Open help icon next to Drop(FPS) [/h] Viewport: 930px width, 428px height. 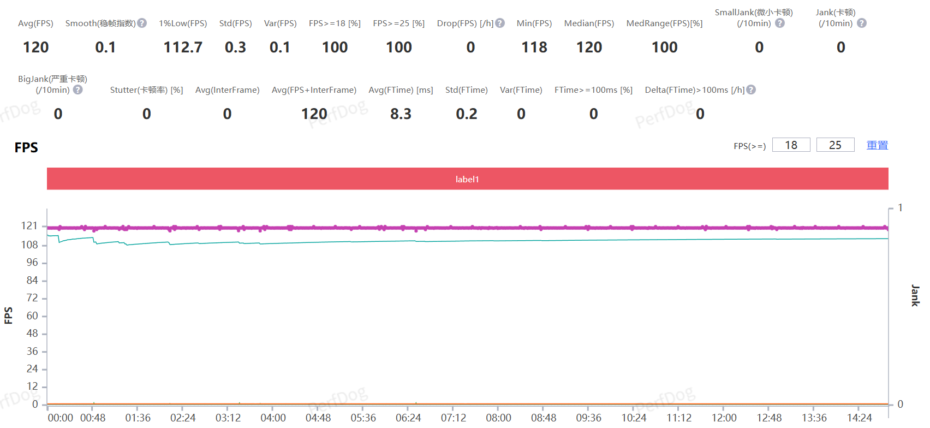pos(500,23)
